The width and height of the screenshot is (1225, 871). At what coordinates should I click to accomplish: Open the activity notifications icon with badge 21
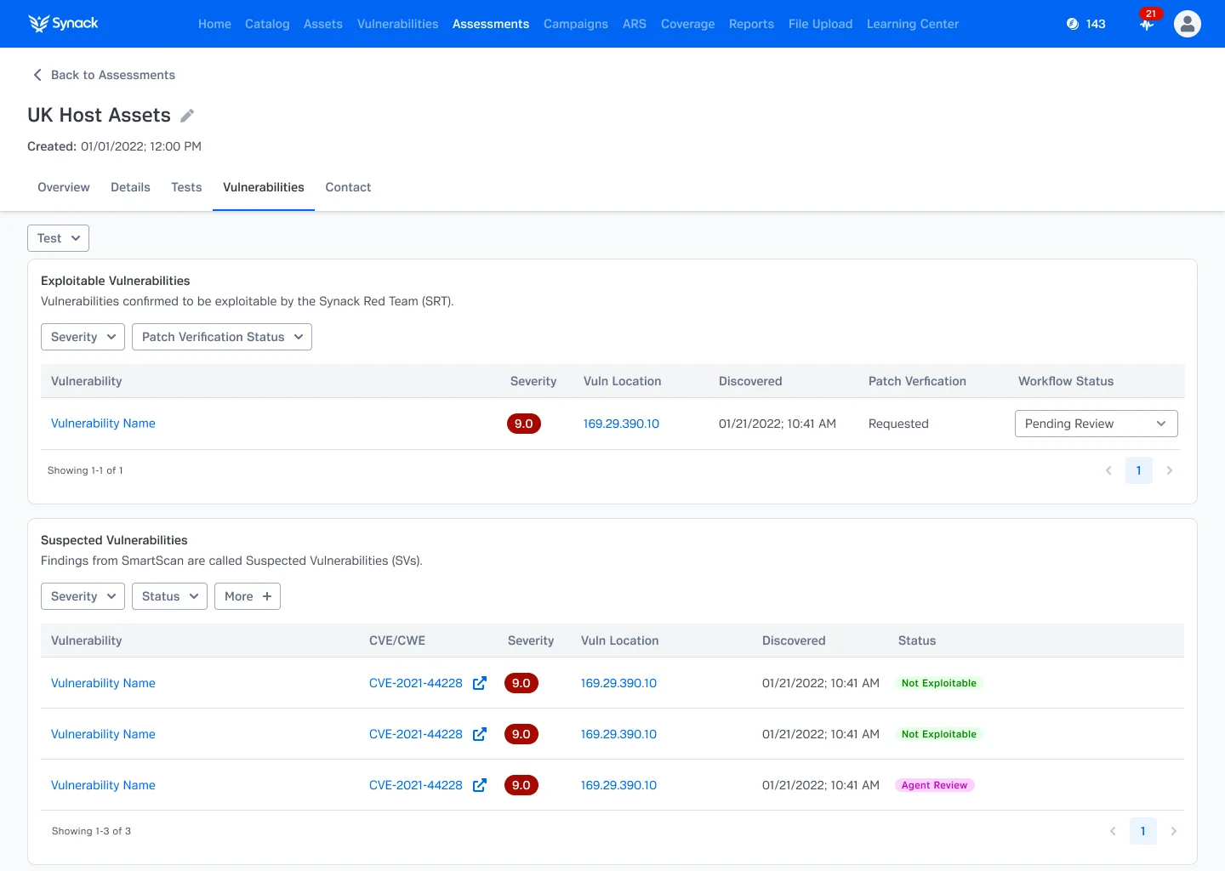coord(1147,24)
